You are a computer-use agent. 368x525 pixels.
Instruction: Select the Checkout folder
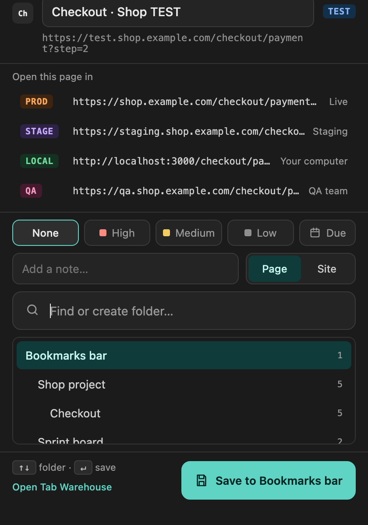[x=184, y=413]
